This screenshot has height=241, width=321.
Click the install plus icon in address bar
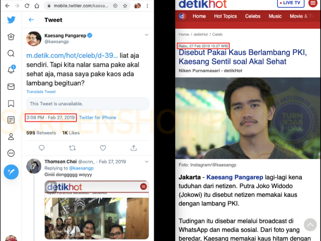(115, 6)
